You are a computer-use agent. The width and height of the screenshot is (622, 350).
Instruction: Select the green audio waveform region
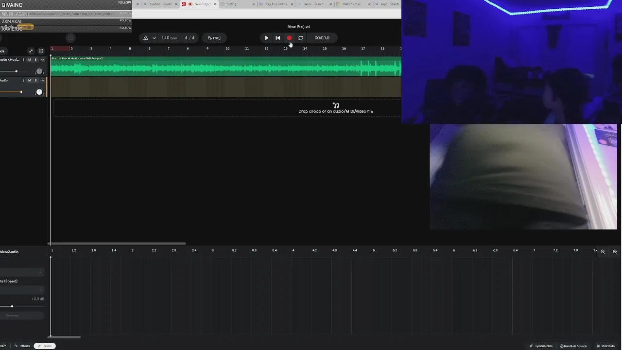pos(226,66)
